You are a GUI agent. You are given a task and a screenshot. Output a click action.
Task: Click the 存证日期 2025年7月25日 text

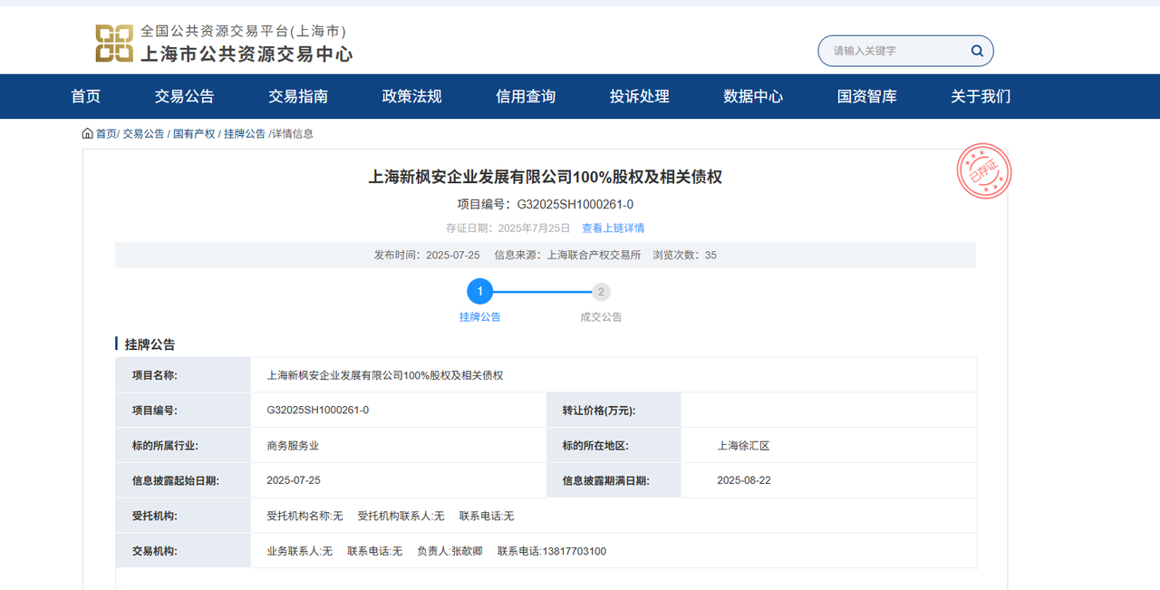[x=508, y=228]
